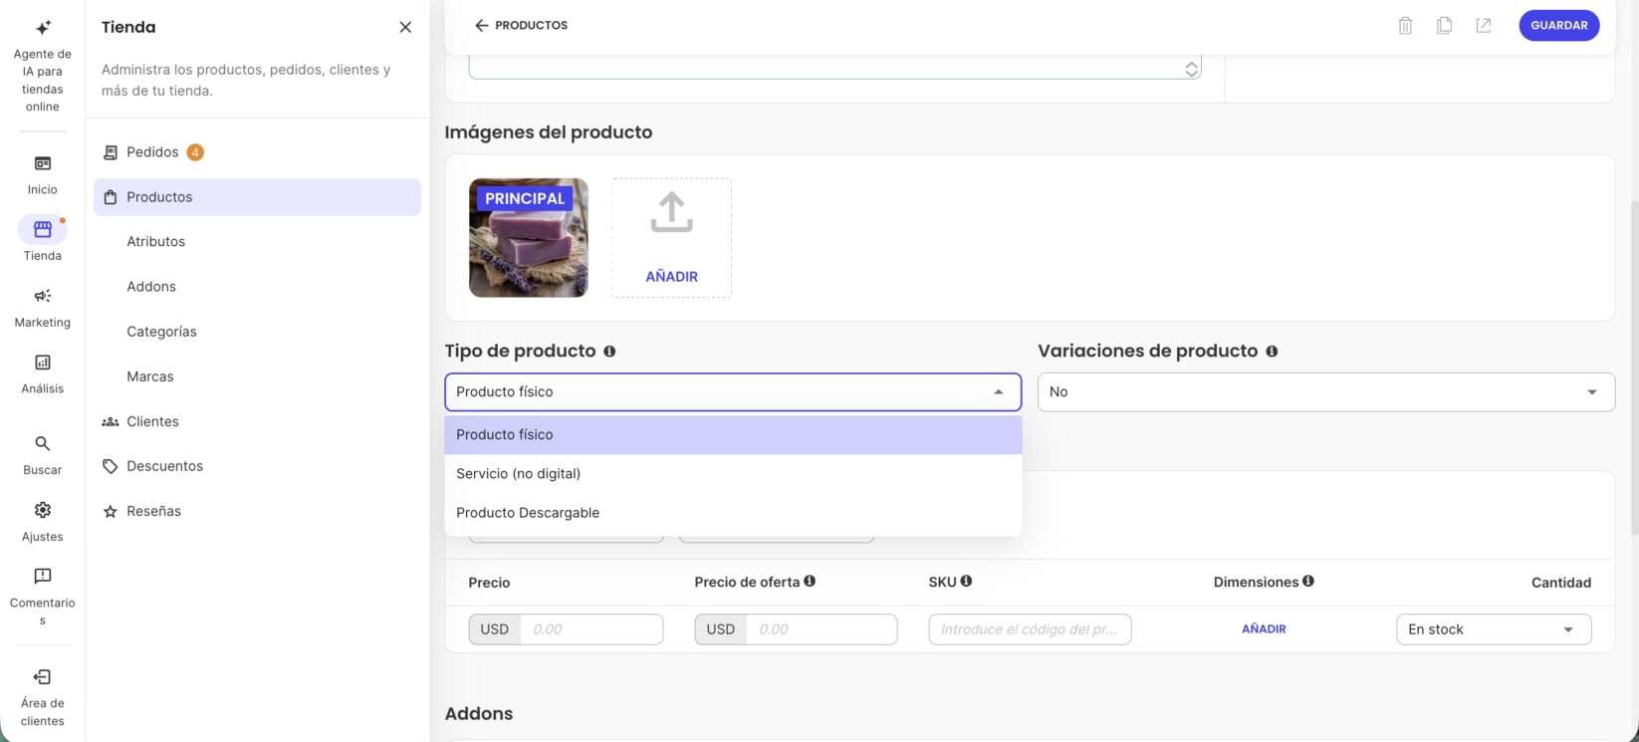1639x742 pixels.
Task: Click the GUARDAR button
Action: coord(1559,26)
